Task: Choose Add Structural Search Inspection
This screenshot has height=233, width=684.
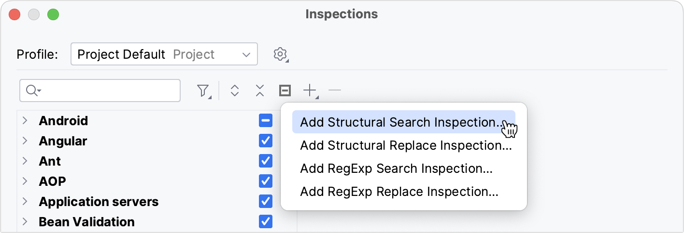Action: (x=400, y=122)
